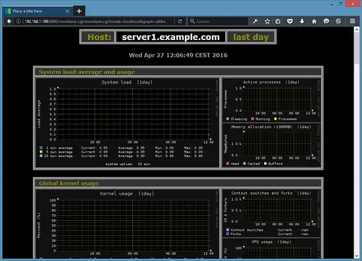
Task: Click the 'Global kernel usage' heading
Action: click(69, 183)
